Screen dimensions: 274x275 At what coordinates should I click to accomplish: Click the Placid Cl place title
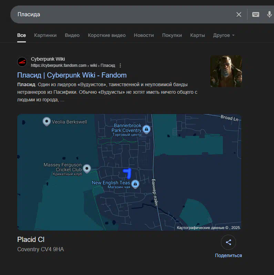pos(31,240)
